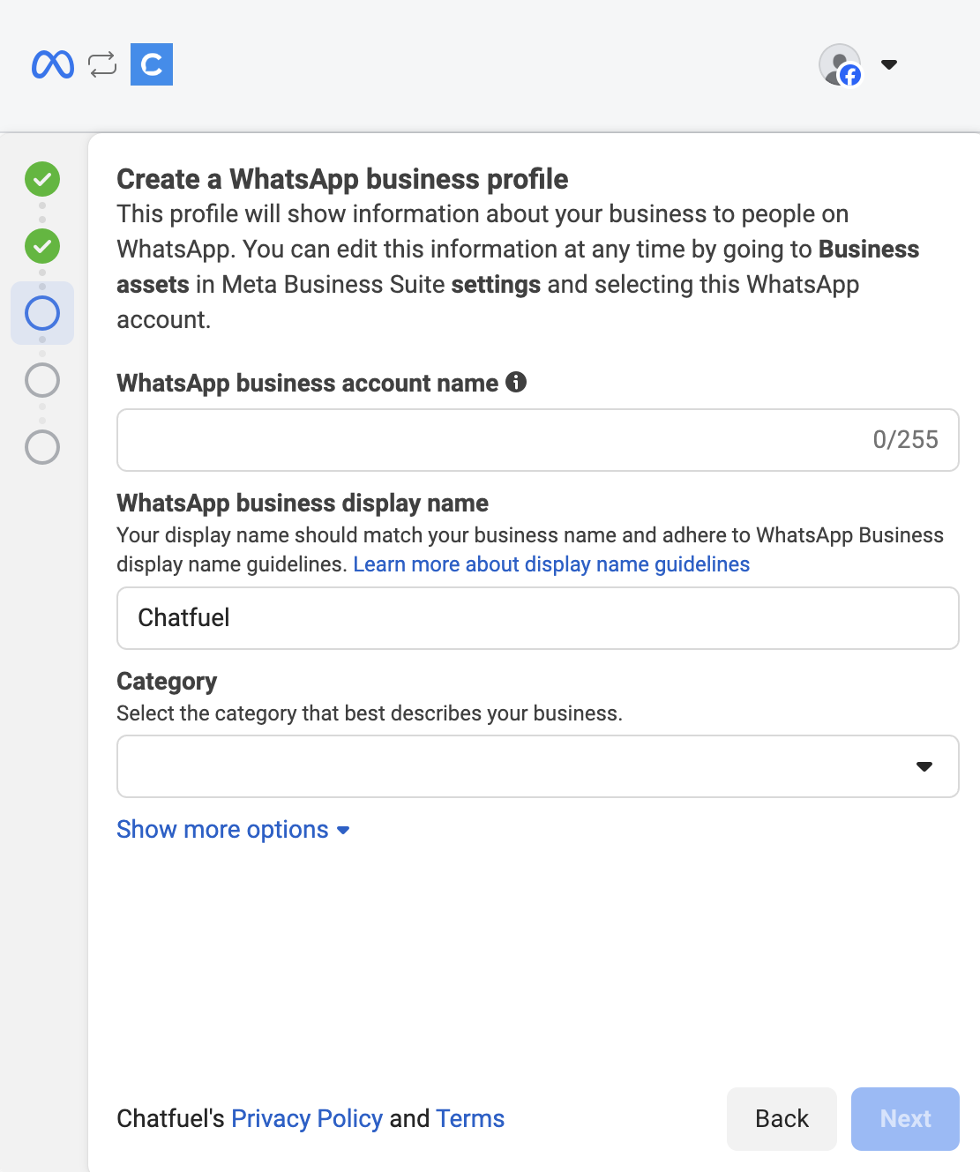Click the current step circle indicator
Image resolution: width=980 pixels, height=1172 pixels.
(x=42, y=313)
